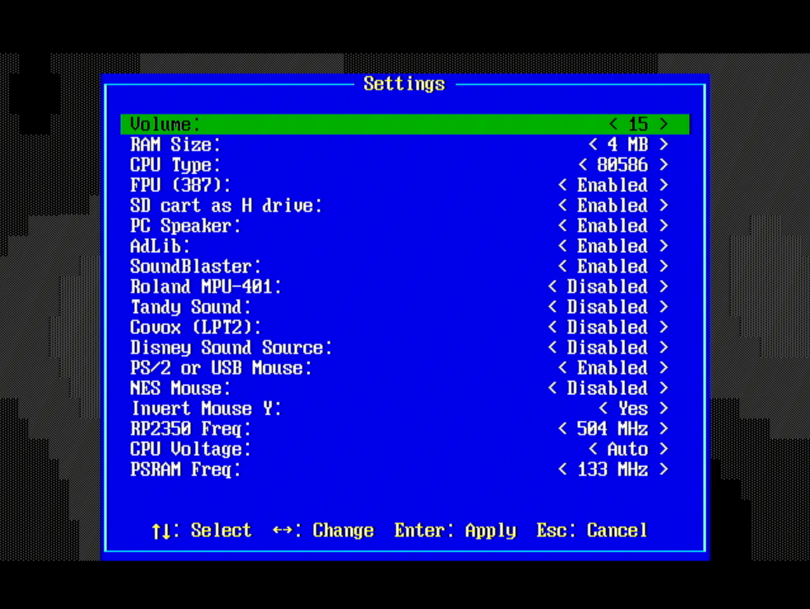The width and height of the screenshot is (810, 609).
Task: Select the SoundBlaster row label
Action: (196, 266)
